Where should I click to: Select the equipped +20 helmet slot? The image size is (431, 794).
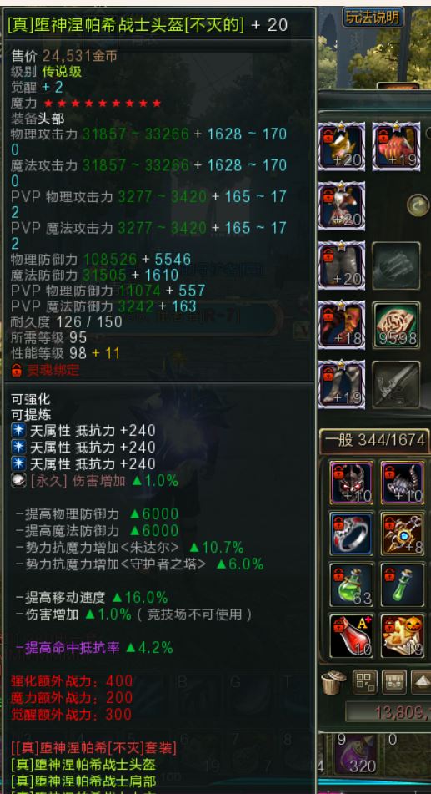(x=342, y=146)
